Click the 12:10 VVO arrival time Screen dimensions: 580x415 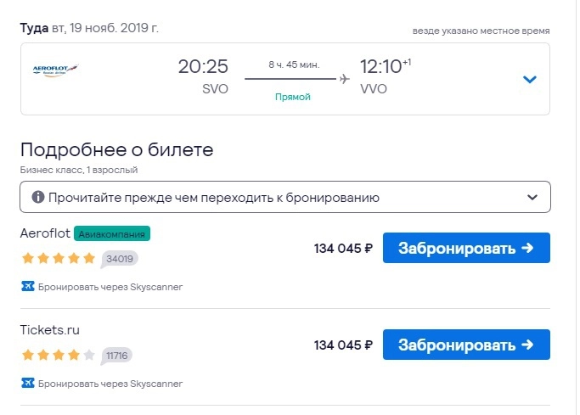click(379, 67)
